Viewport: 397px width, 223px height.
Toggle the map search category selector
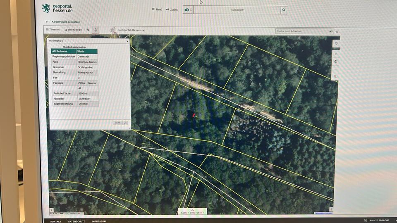click(188, 10)
